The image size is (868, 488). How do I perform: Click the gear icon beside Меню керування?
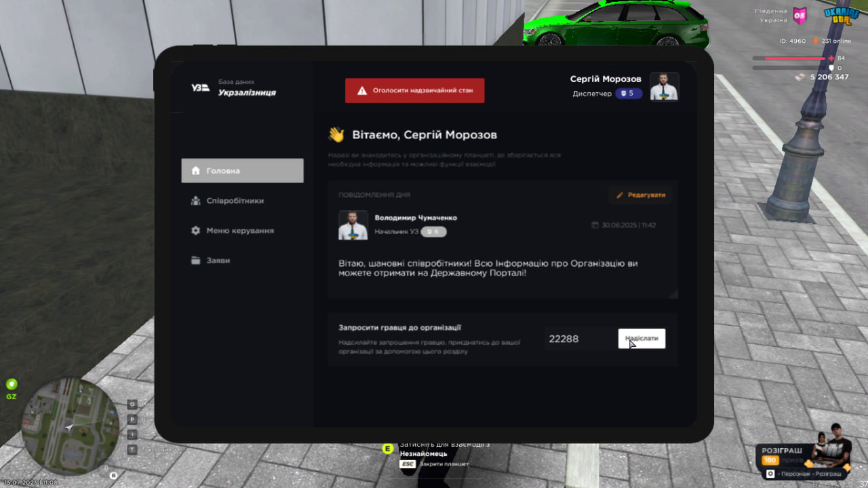tap(196, 231)
